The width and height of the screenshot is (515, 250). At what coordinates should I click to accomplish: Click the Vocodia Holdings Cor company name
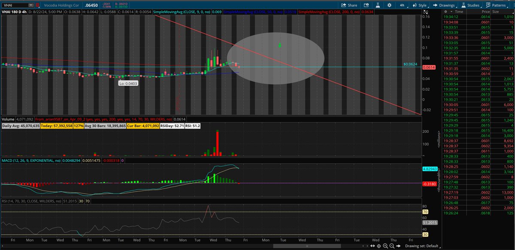tap(61, 5)
